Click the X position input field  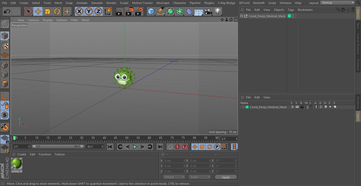click(x=174, y=161)
